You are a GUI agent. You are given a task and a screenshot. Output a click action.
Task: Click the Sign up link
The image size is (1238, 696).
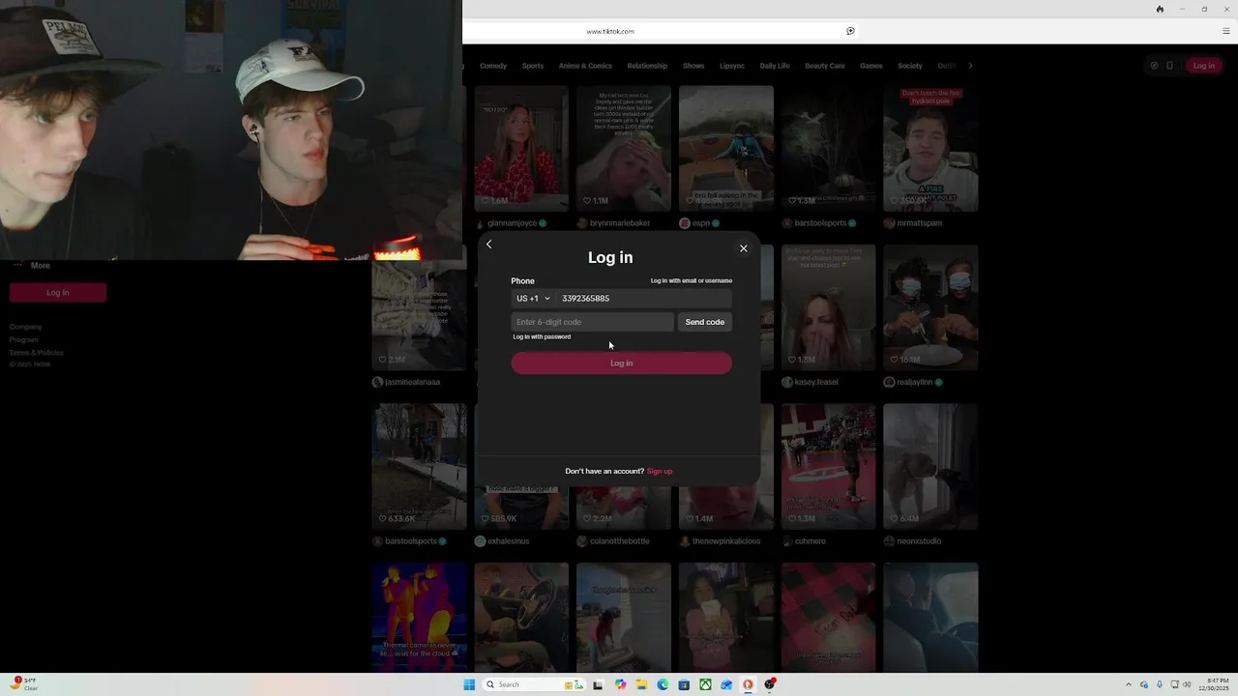[660, 472]
